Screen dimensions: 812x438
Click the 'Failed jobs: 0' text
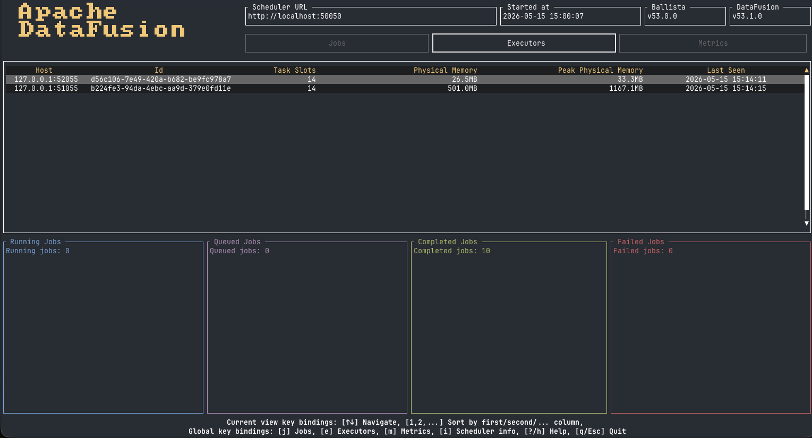click(643, 251)
